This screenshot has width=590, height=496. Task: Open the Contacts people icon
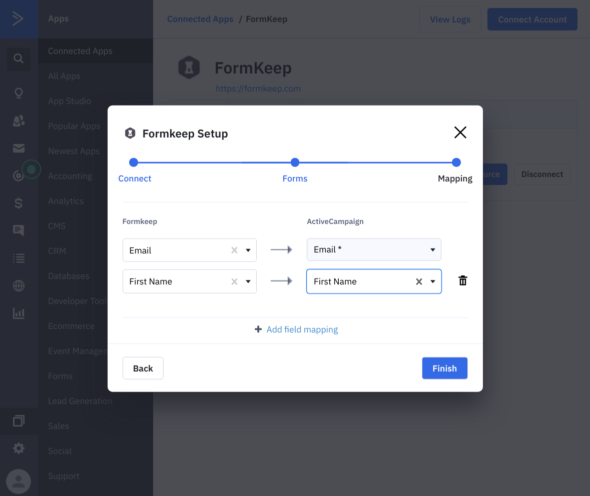pos(19,120)
